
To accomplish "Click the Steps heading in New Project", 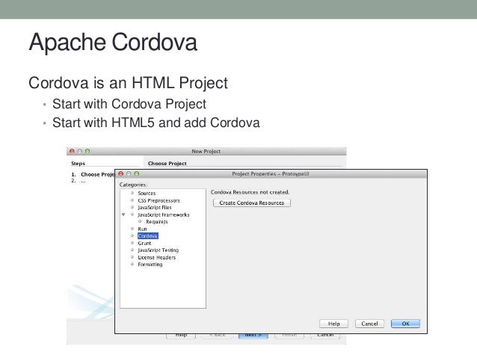I will pyautogui.click(x=79, y=164).
